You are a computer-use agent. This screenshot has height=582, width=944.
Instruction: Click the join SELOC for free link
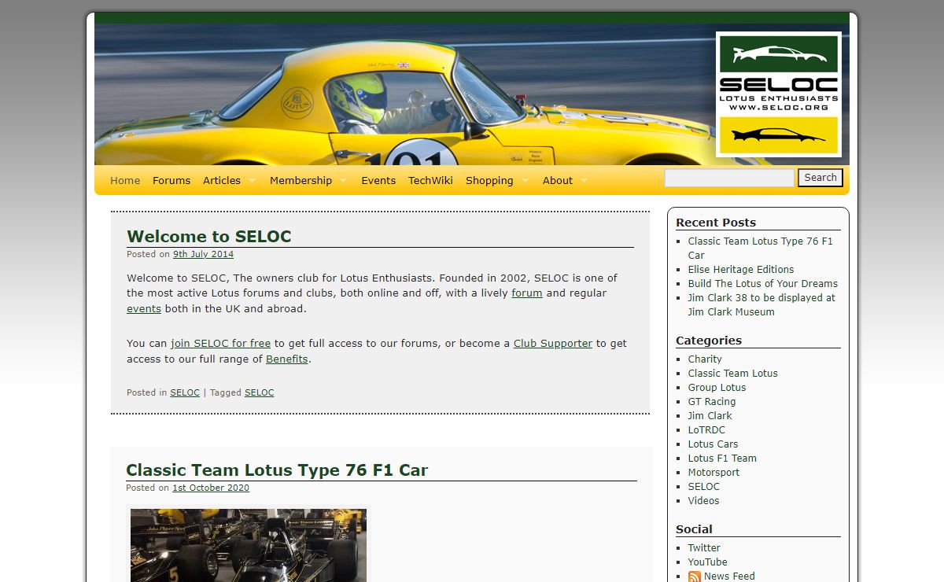pos(221,343)
